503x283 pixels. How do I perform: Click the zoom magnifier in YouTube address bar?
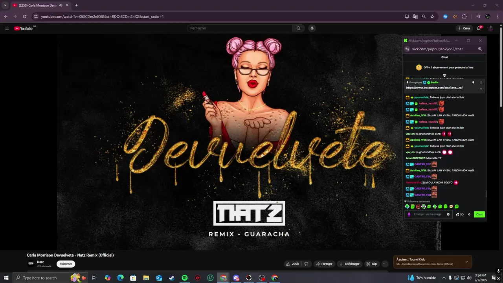[424, 17]
